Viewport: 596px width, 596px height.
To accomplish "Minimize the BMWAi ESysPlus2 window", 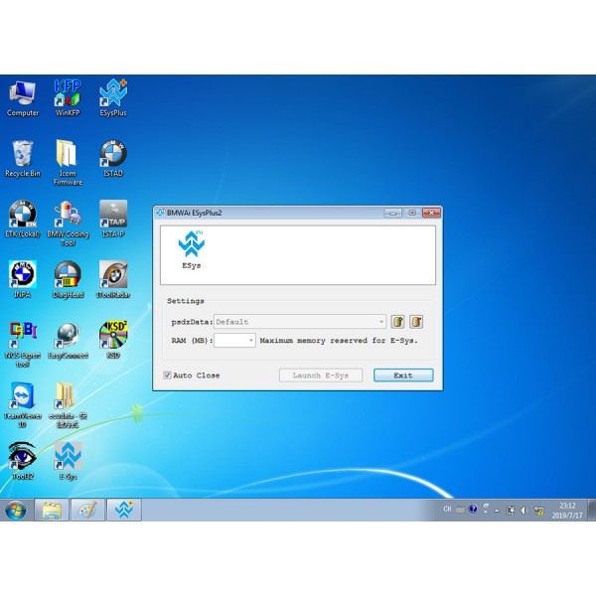I will click(392, 213).
